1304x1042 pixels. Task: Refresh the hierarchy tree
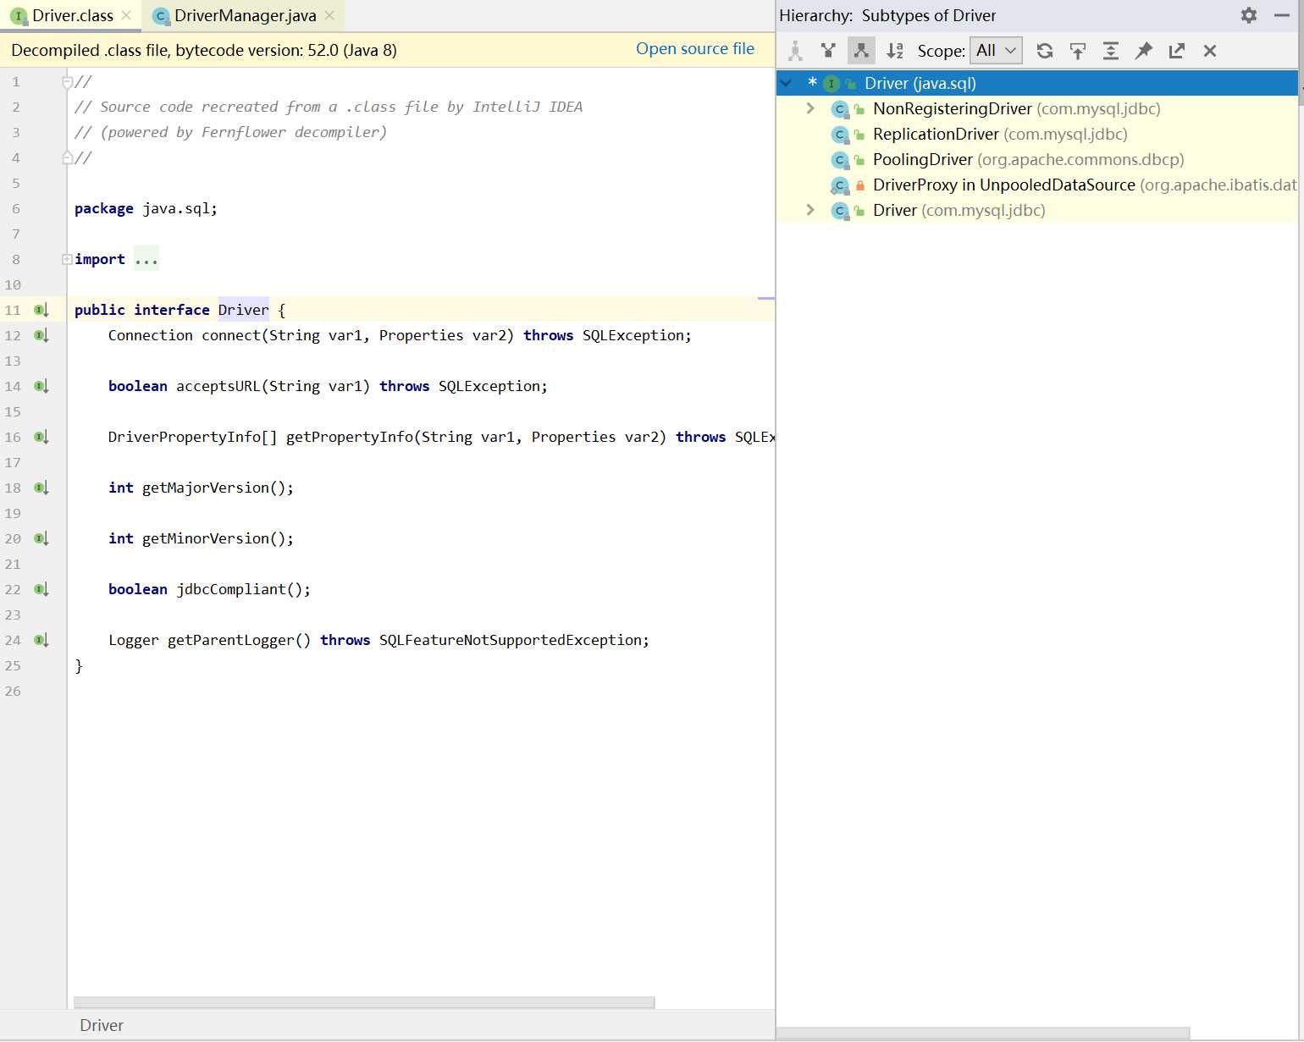pos(1045,51)
